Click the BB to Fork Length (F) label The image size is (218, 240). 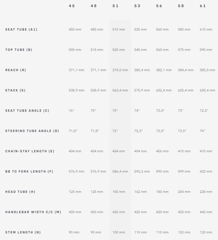coord(29,171)
